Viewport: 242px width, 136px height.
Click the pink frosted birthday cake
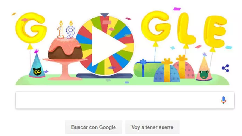click(65, 49)
